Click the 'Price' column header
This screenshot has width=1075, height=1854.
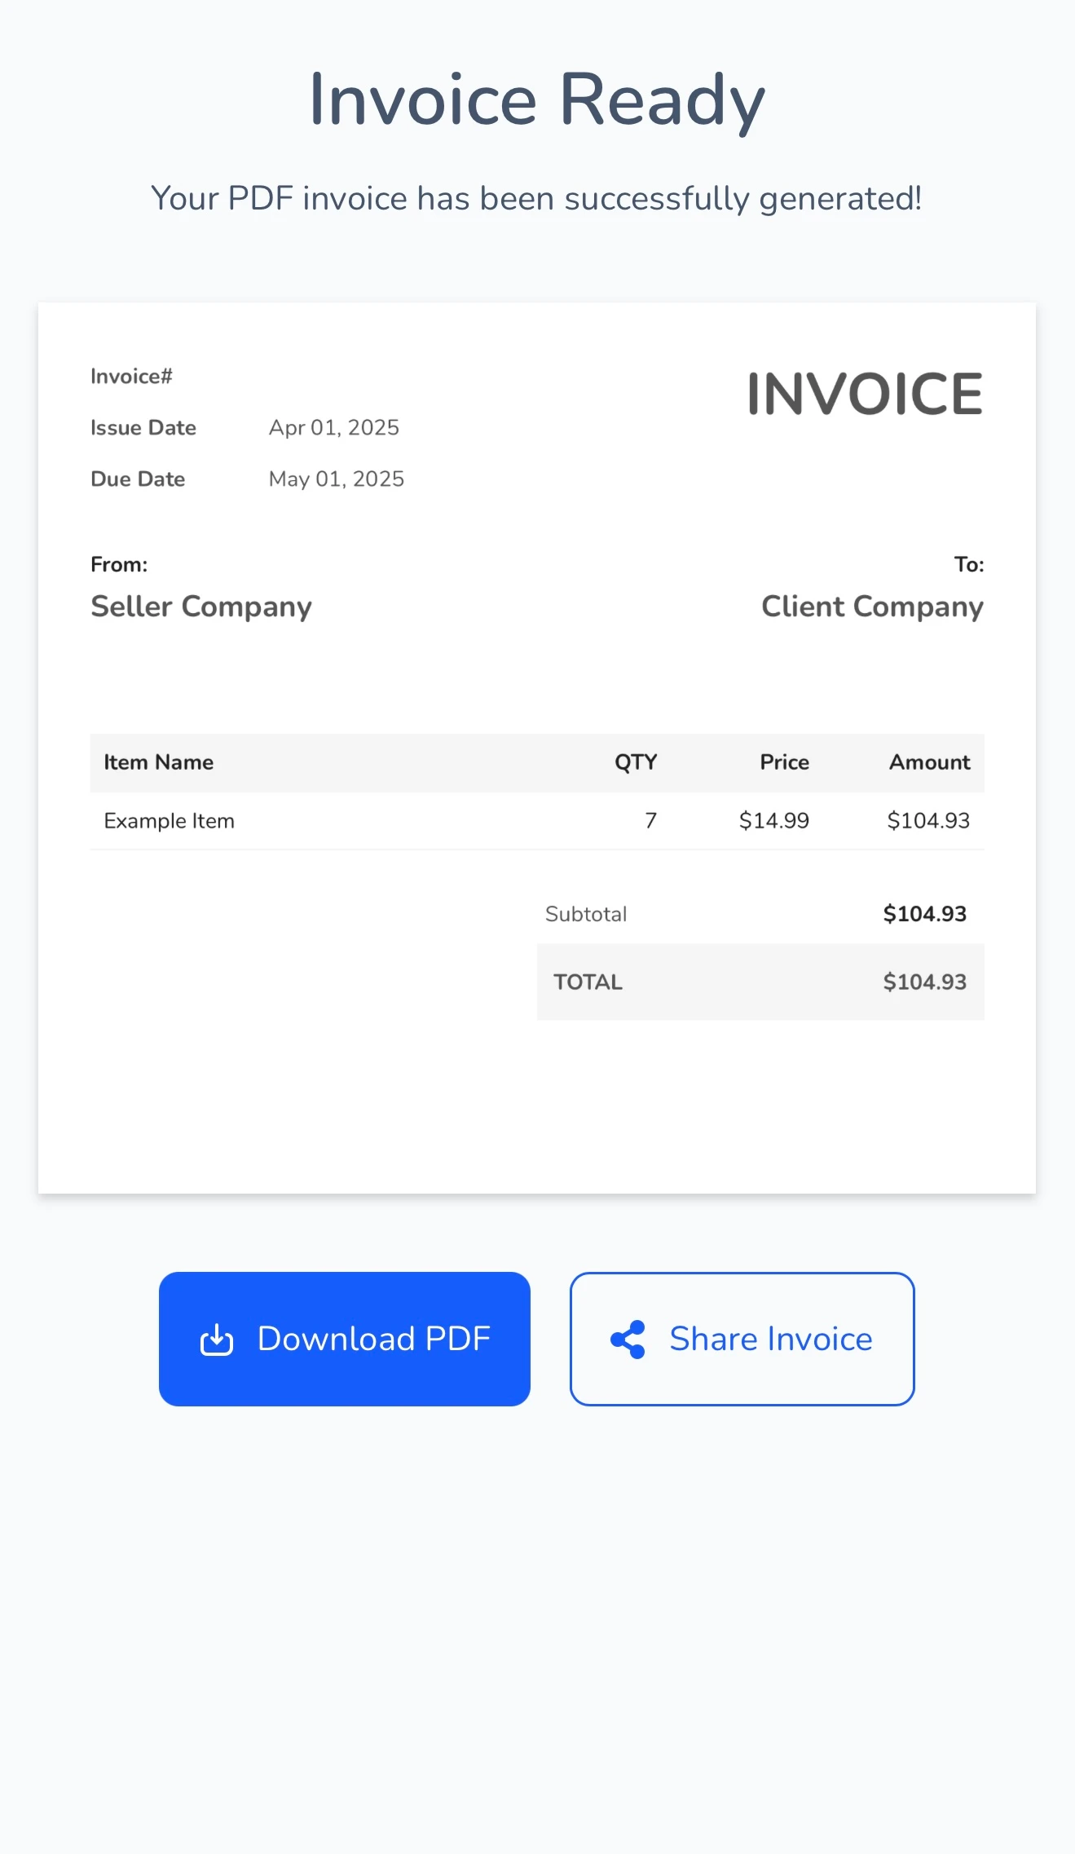(784, 762)
